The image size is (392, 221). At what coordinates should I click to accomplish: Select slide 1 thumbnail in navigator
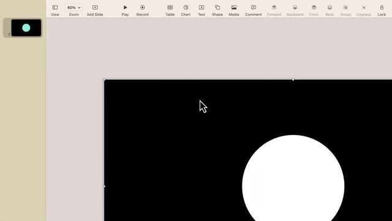tap(26, 28)
